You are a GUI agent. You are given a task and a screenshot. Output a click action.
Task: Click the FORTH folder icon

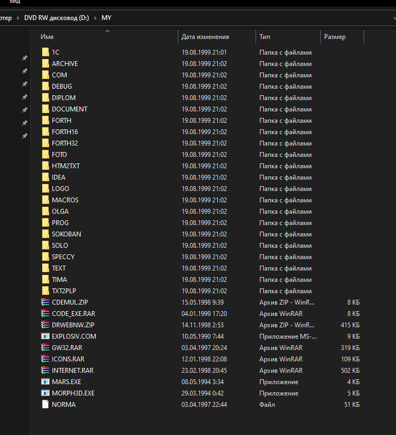click(45, 121)
